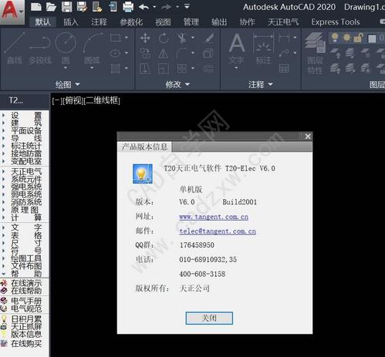Expand the 绘图 panel dropdown
This screenshot has height=357, width=385.
tap(68, 84)
